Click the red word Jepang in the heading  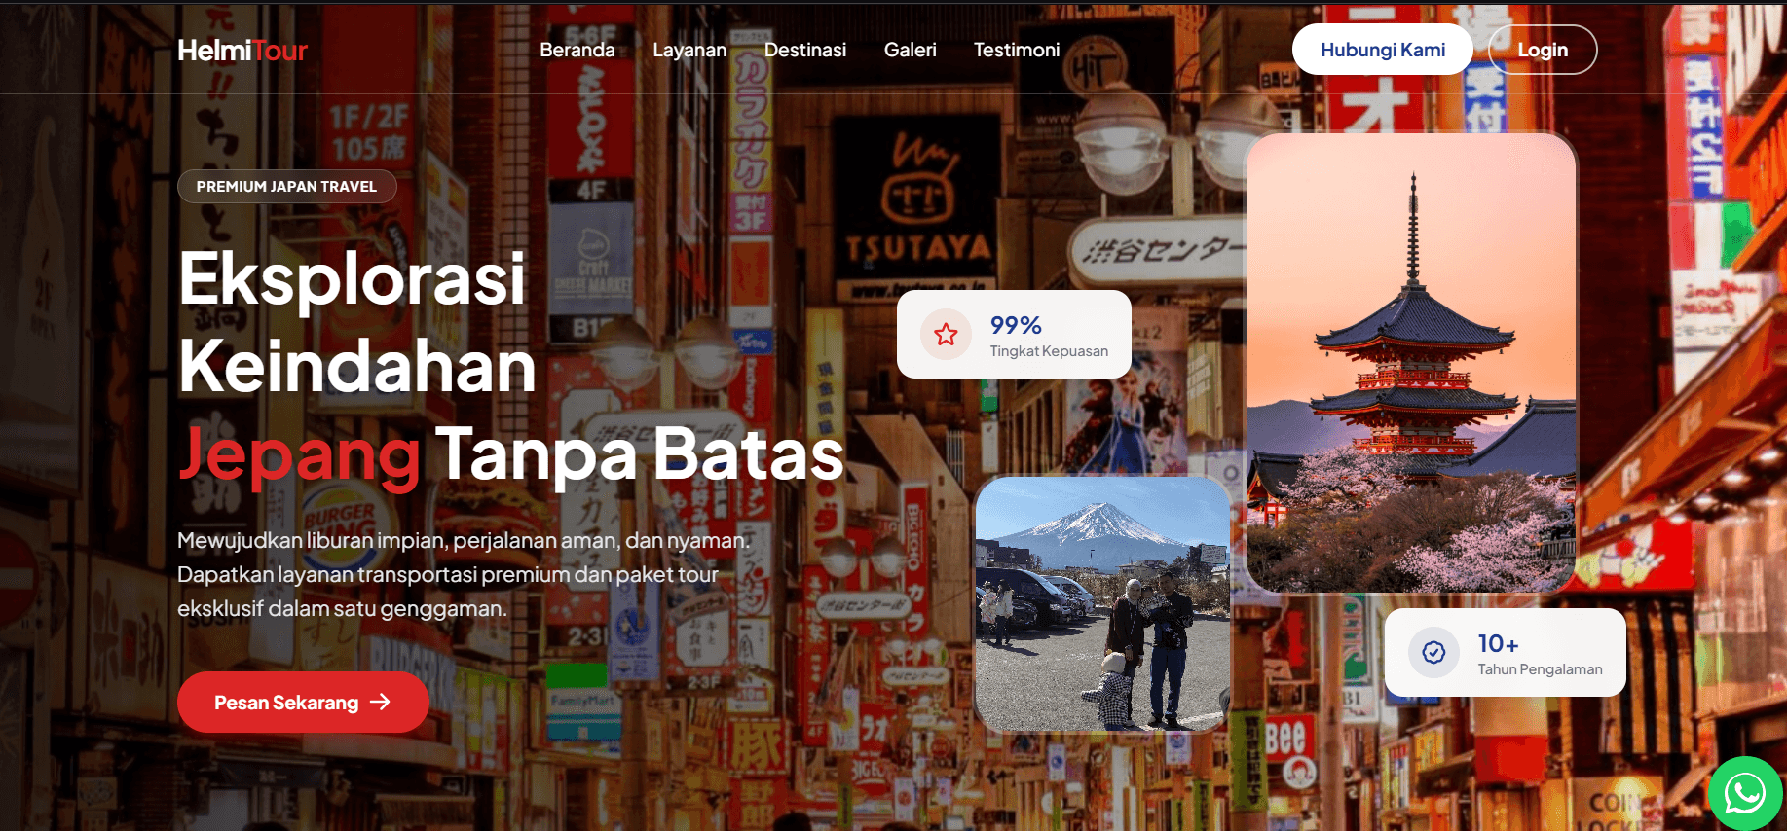click(x=300, y=454)
